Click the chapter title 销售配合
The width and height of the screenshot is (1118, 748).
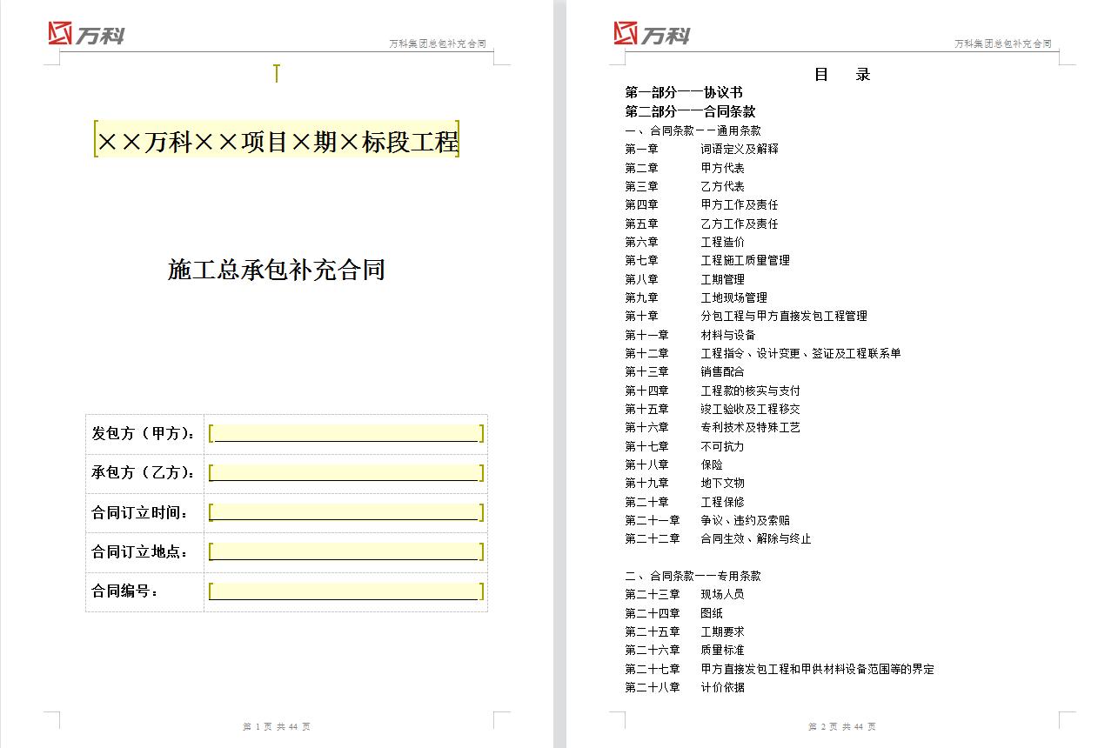point(722,371)
